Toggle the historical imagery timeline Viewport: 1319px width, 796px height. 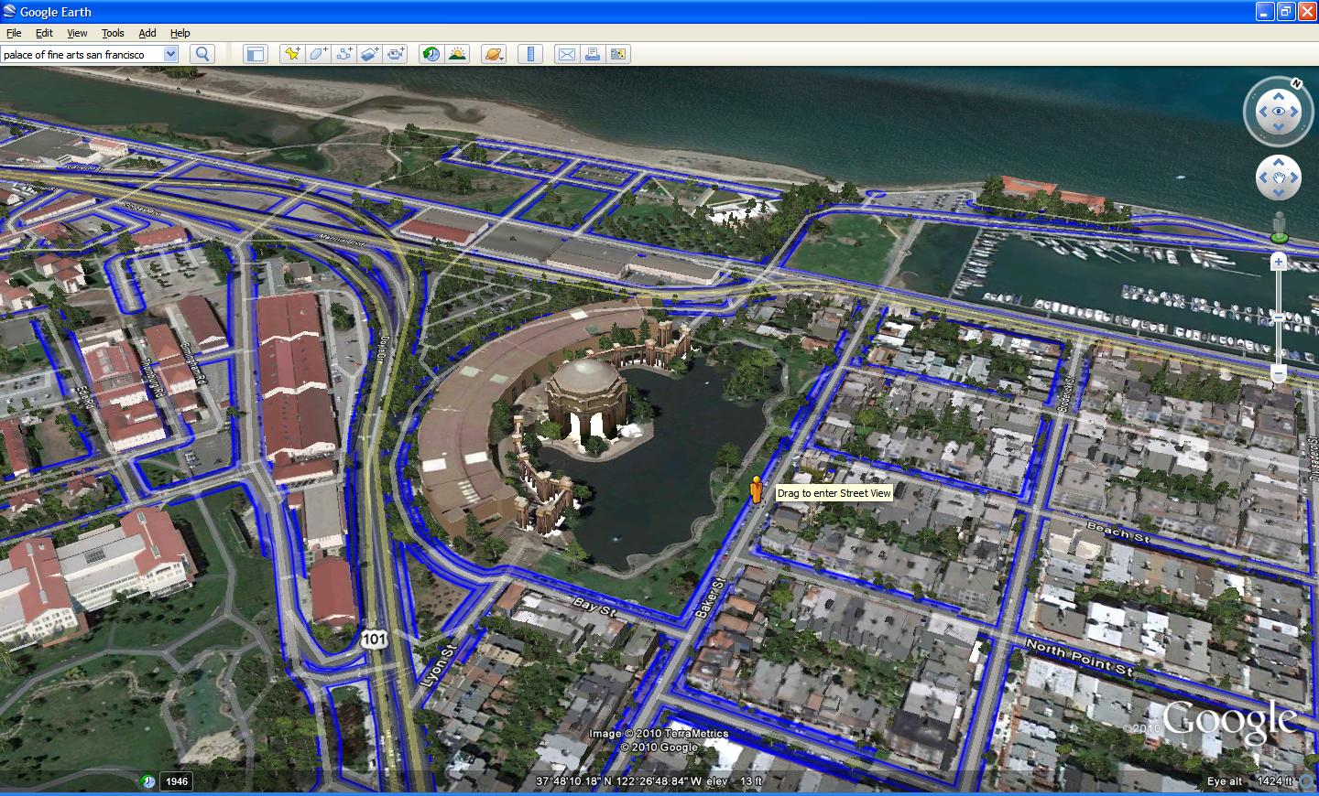click(431, 53)
